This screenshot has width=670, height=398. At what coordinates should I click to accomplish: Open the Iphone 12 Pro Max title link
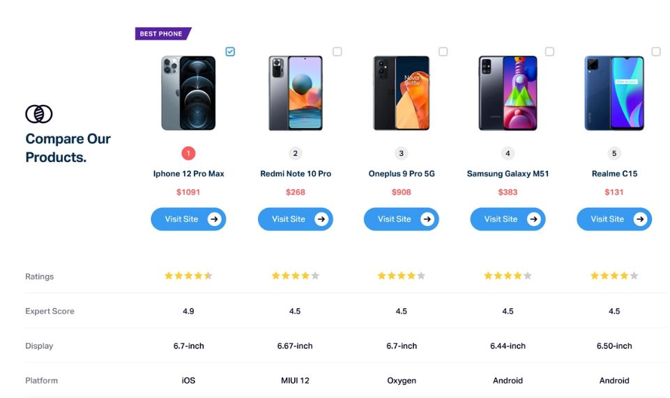[188, 174]
